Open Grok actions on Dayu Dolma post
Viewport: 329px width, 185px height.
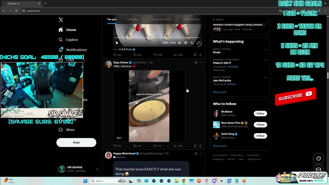(196, 63)
